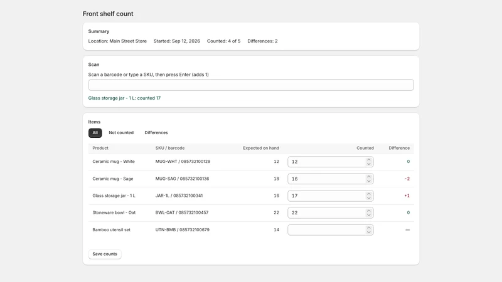The height and width of the screenshot is (282, 502).
Task: Increment count for Ceramic mug - Sage
Action: [369, 177]
